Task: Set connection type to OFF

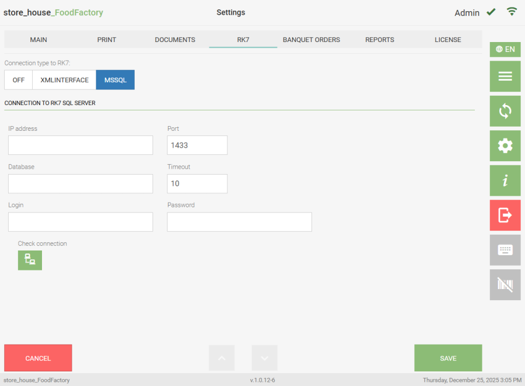Action: pos(19,80)
